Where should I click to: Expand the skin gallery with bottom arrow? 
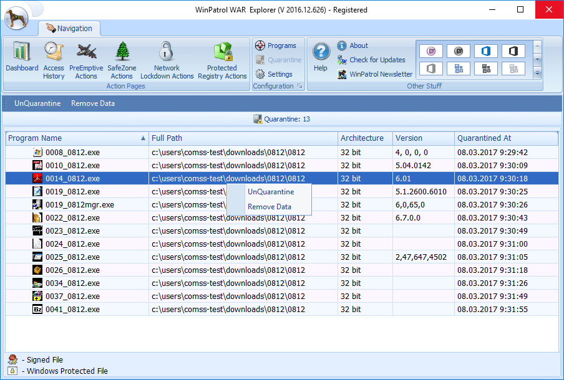pos(537,74)
